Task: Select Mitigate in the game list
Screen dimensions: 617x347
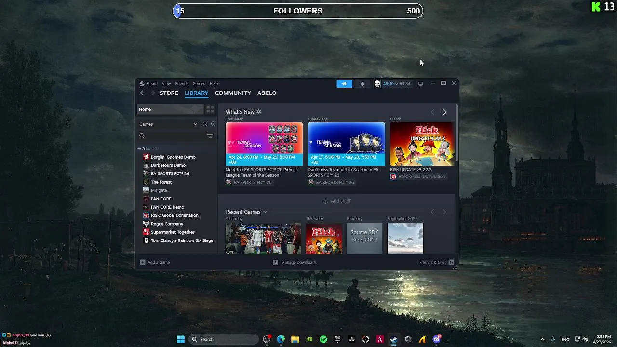Action: pos(159,190)
